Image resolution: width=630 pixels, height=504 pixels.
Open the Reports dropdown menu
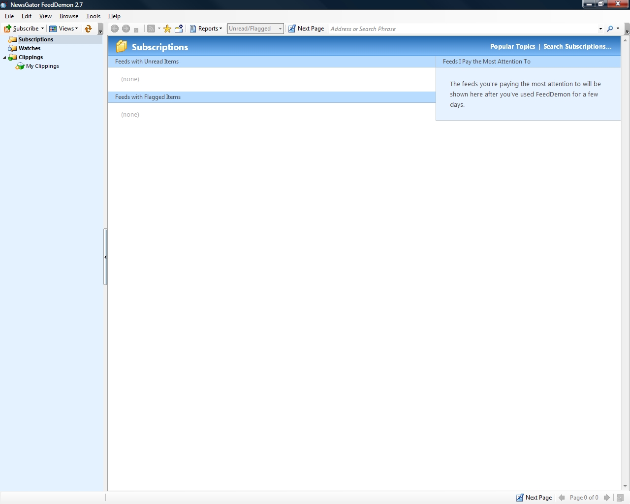tap(206, 29)
